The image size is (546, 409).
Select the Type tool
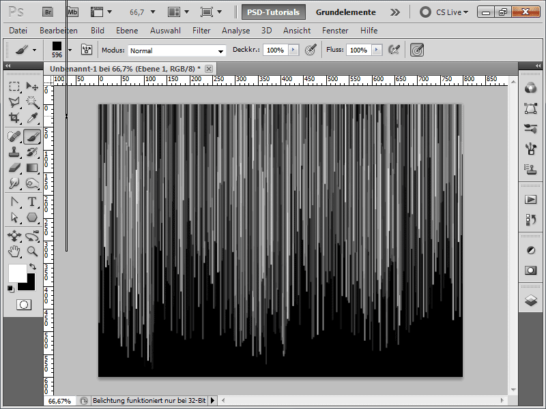32,202
